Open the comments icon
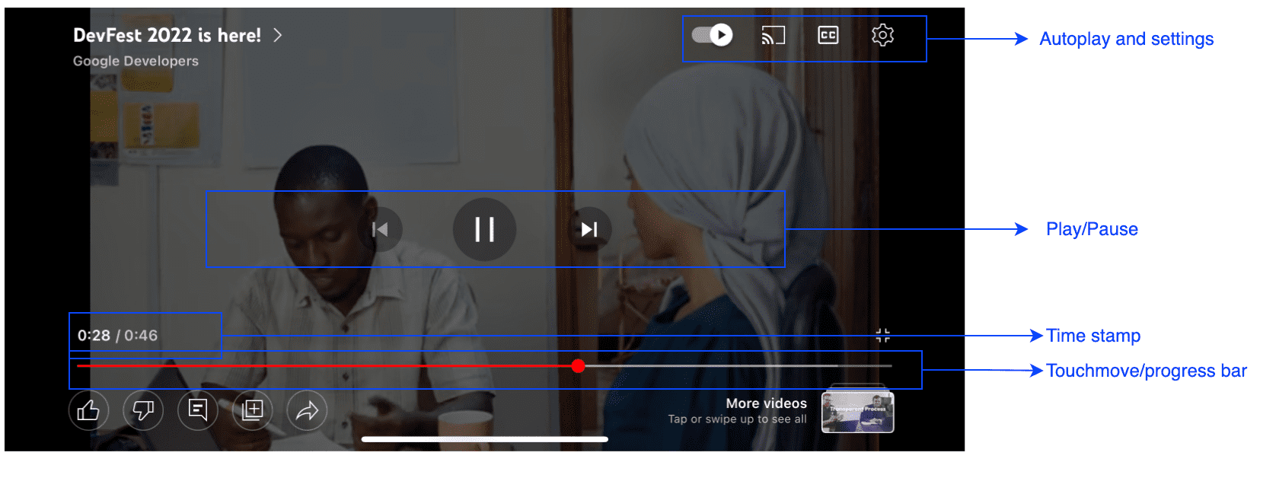This screenshot has height=478, width=1276. coord(198,410)
